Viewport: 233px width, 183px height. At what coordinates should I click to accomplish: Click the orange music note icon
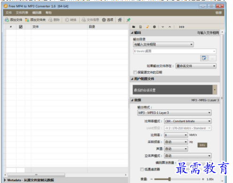[148, 27]
